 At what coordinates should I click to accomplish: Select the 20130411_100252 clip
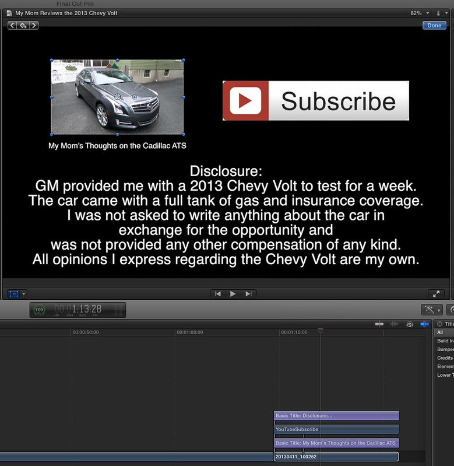click(336, 457)
